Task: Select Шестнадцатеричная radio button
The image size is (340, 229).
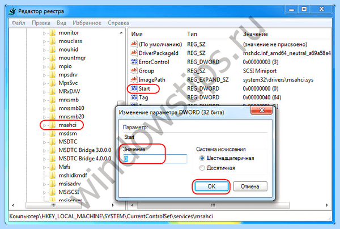Action: 202,158
